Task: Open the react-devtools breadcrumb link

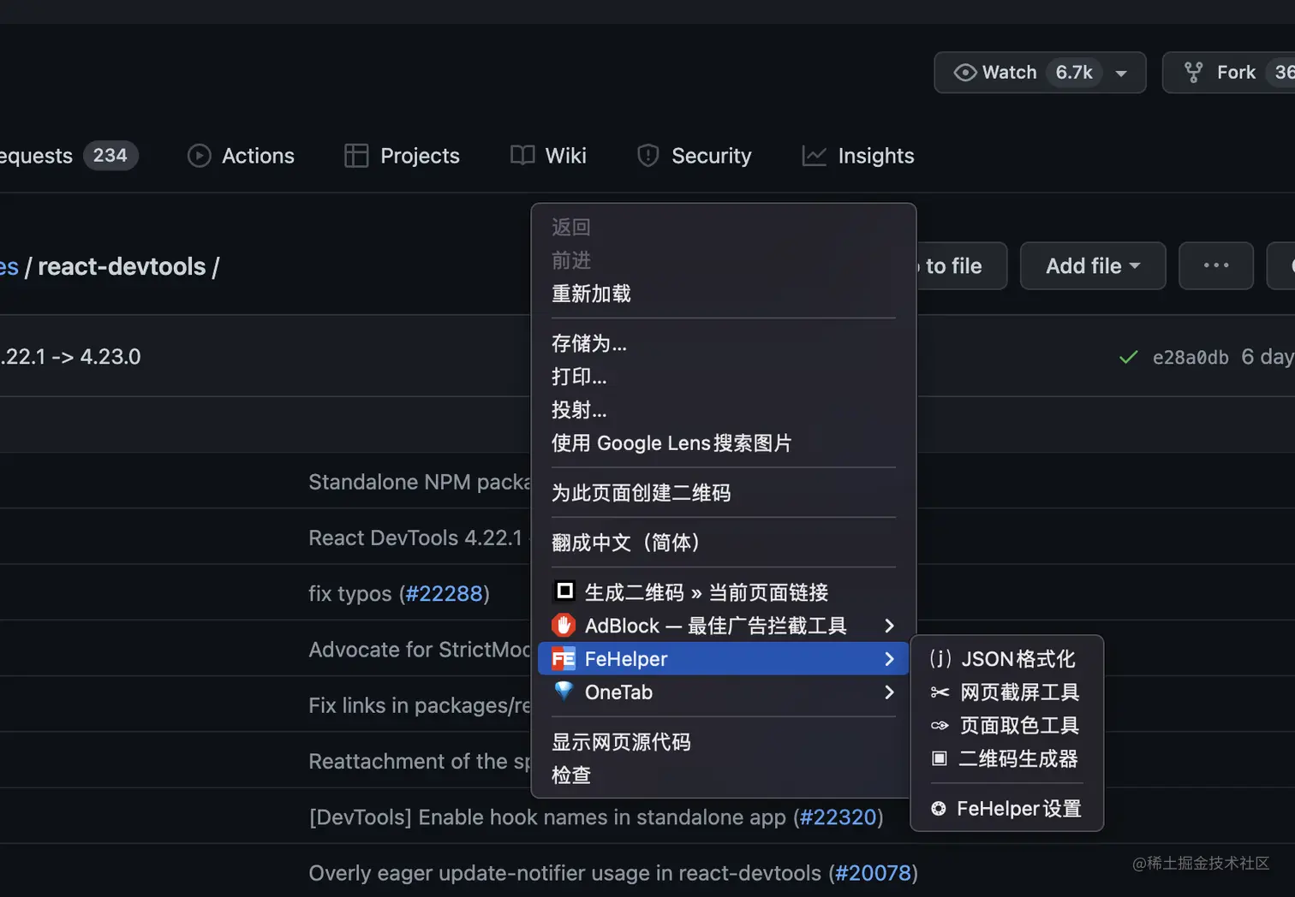Action: click(122, 267)
